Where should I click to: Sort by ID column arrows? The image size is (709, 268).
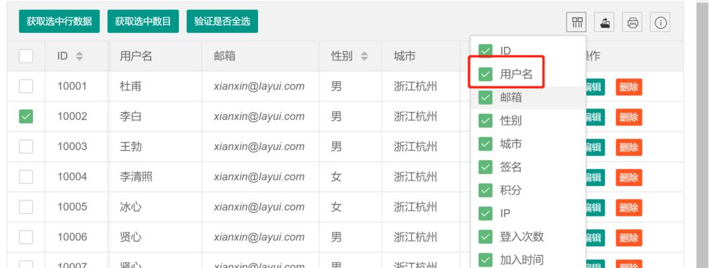click(x=79, y=56)
